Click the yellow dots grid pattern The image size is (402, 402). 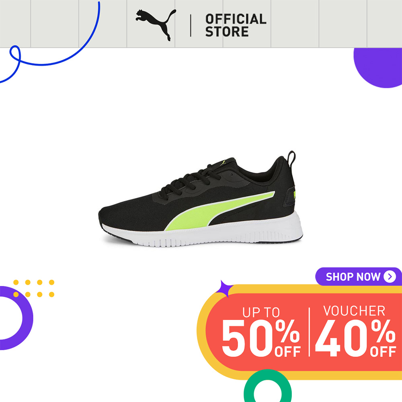pos(34,288)
